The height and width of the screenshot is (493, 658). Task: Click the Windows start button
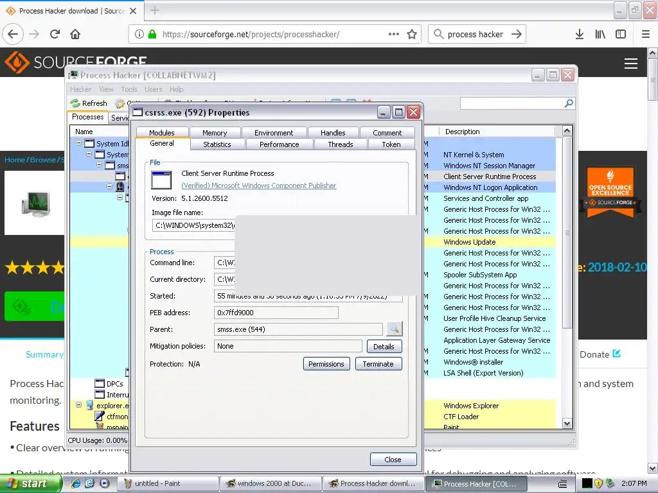30,483
